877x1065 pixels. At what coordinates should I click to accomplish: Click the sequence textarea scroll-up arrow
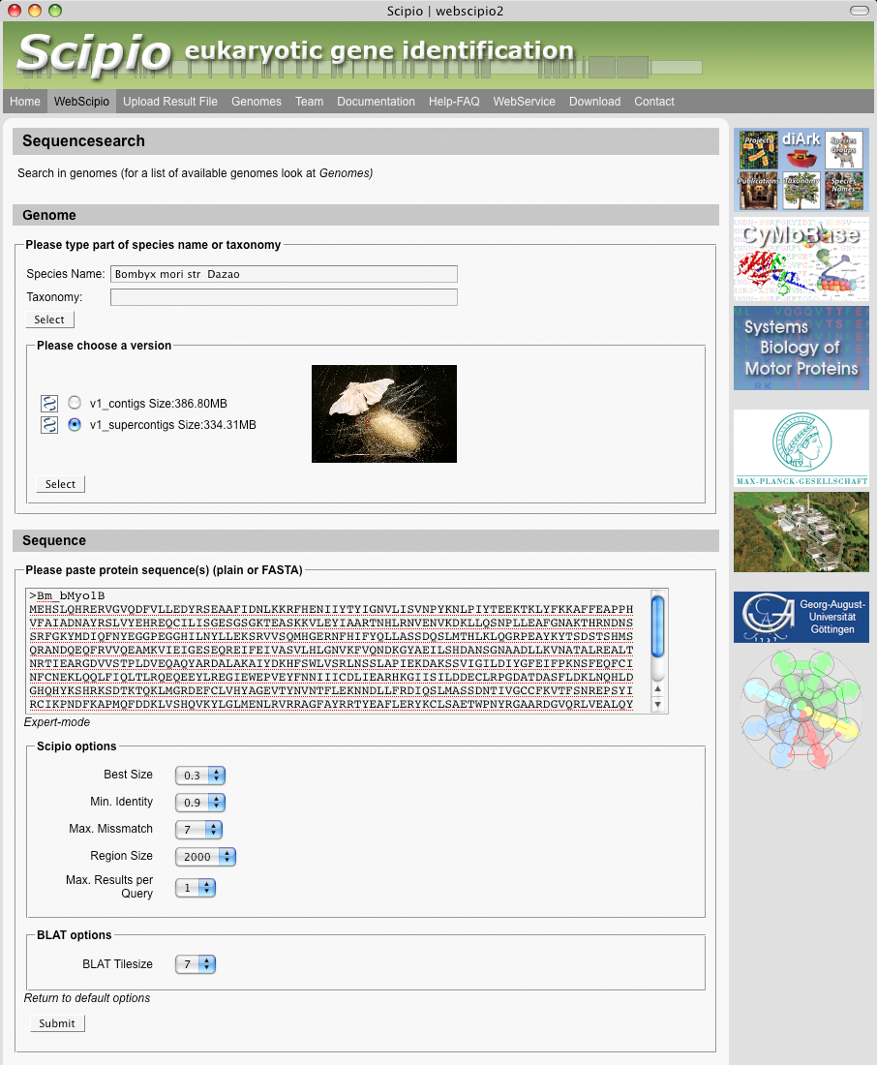tap(657, 688)
